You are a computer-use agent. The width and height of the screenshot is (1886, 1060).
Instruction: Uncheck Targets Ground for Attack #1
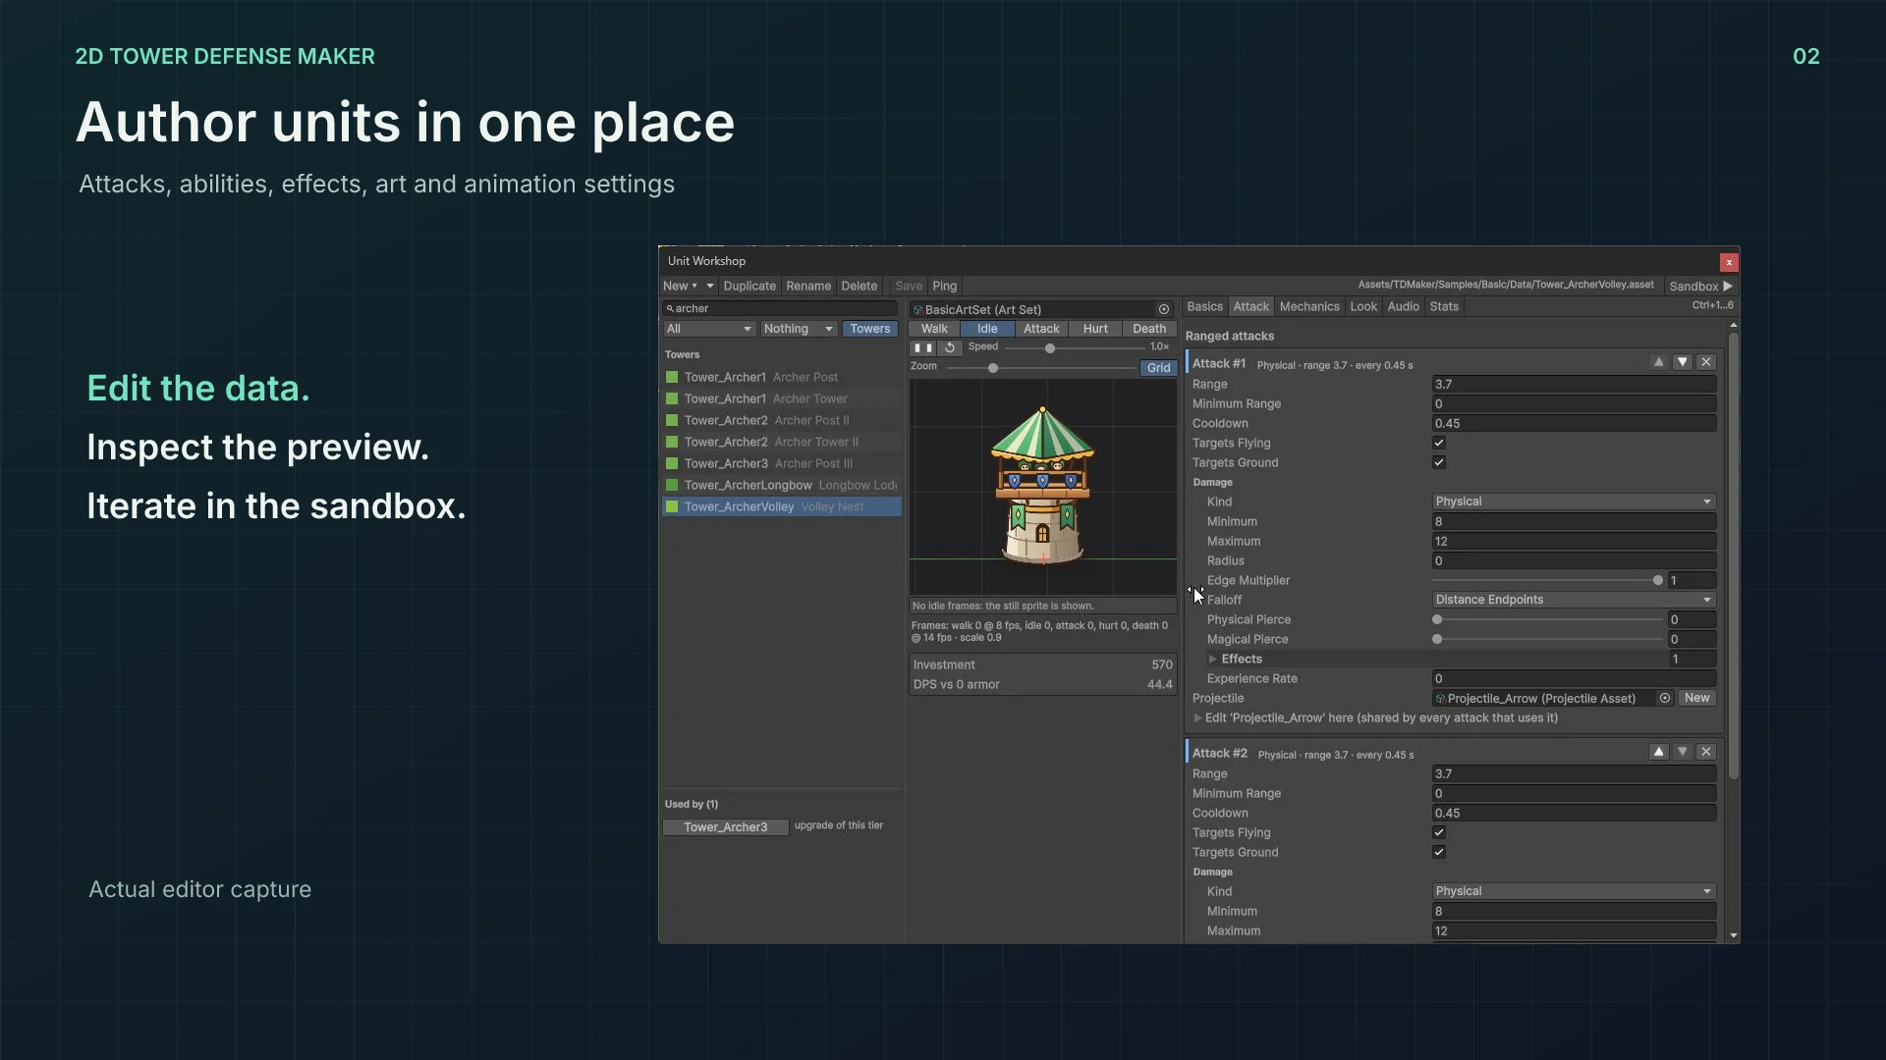coord(1439,463)
